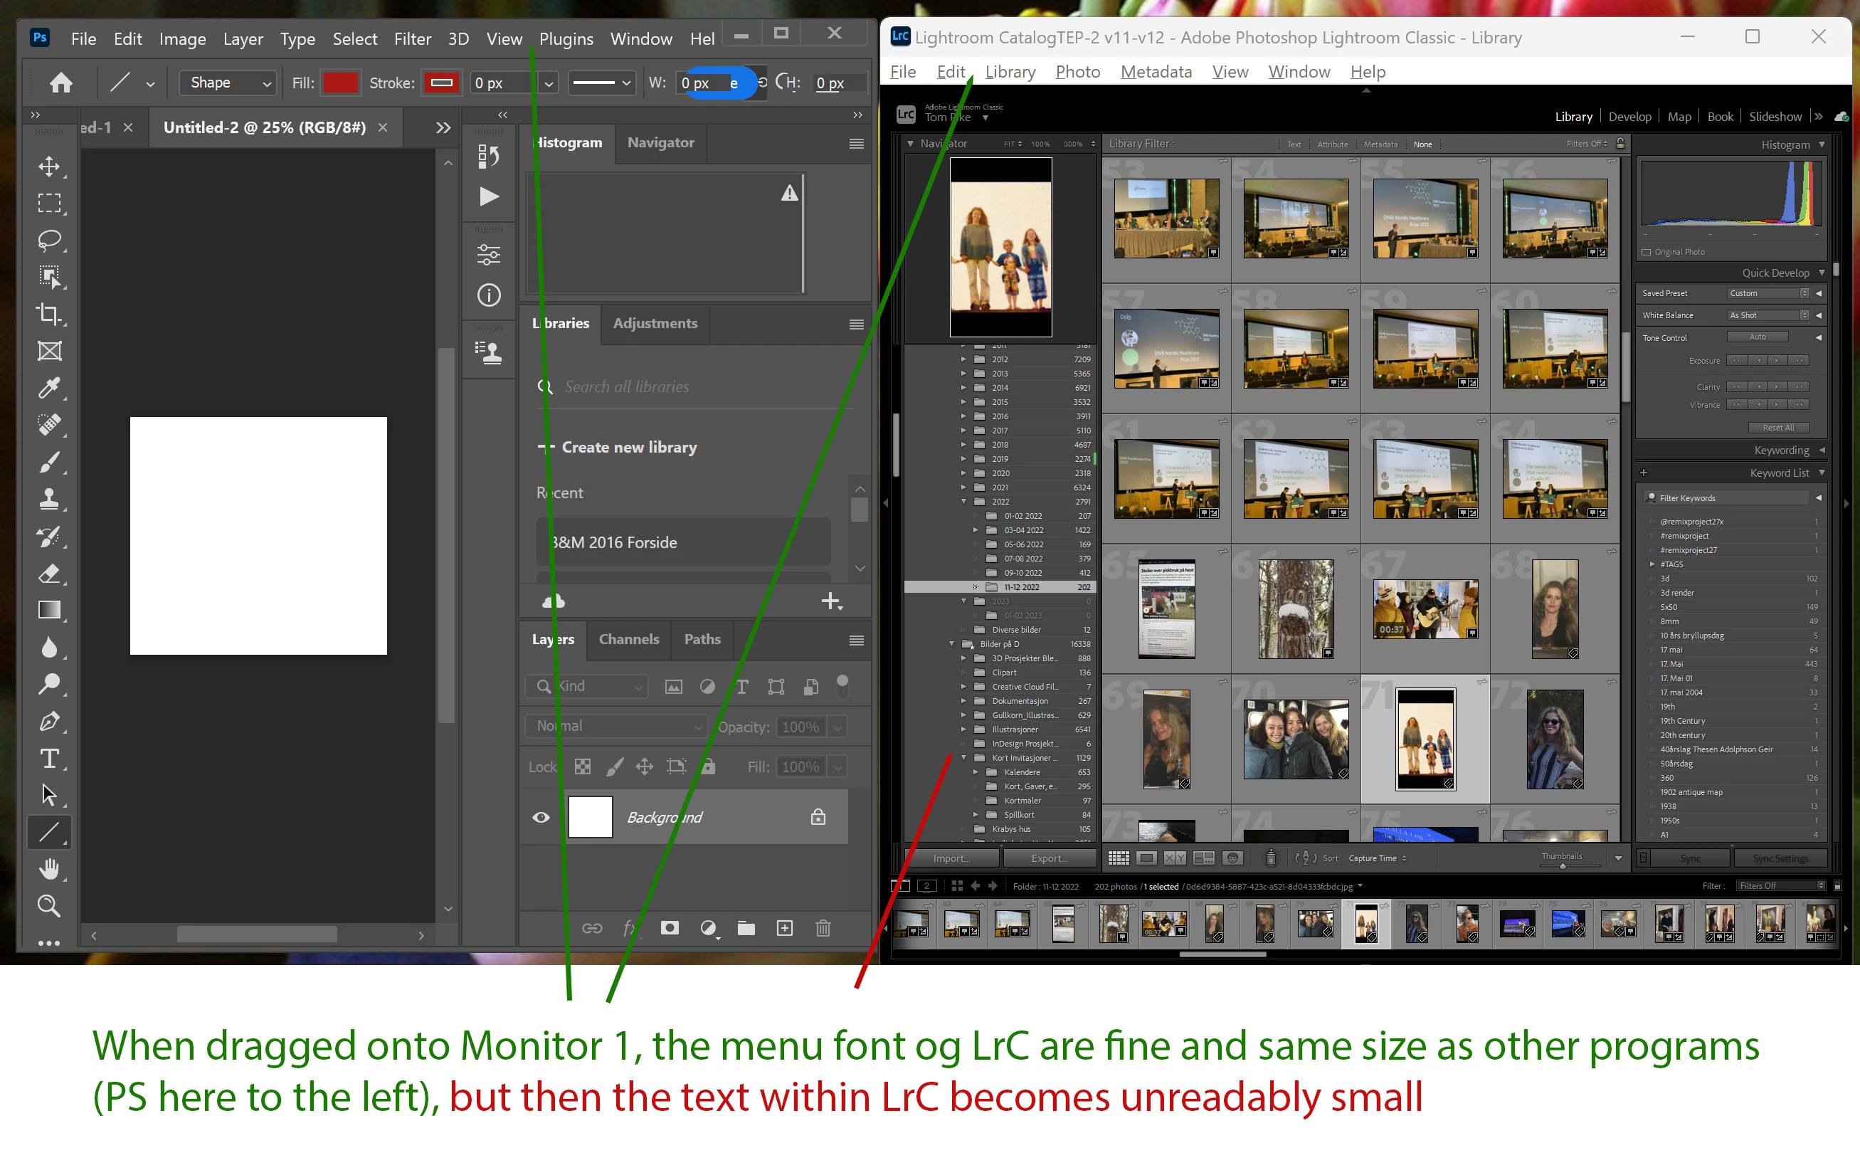Image resolution: width=1860 pixels, height=1170 pixels.
Task: Select the Crop tool
Action: tap(48, 313)
